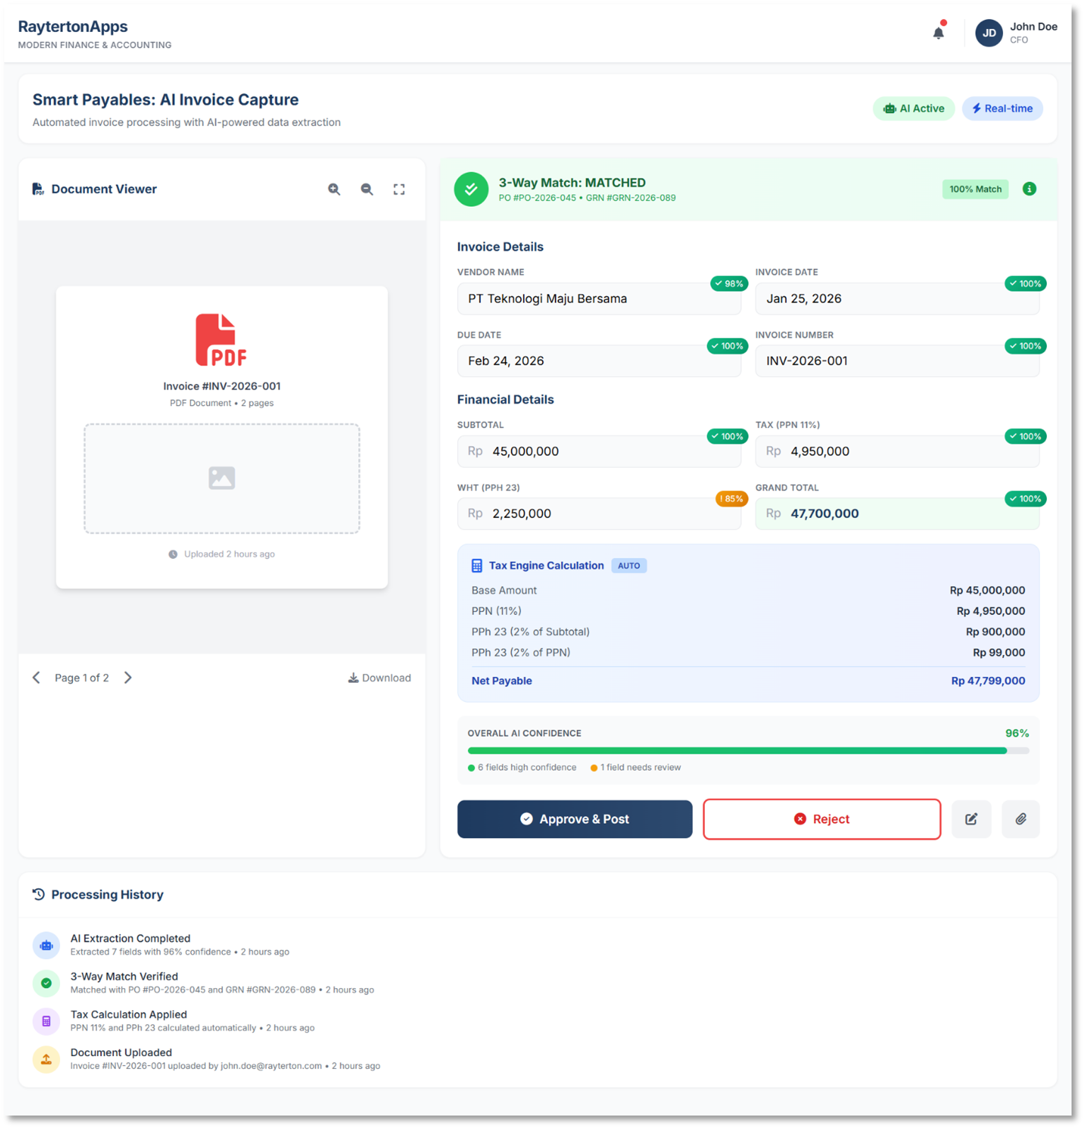1085x1129 pixels.
Task: Click '1 field needs review' legend
Action: click(x=636, y=768)
